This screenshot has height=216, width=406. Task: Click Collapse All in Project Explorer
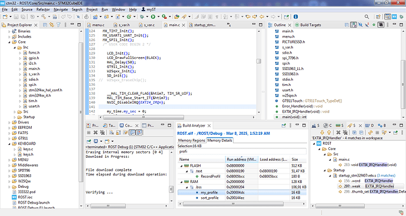(45, 25)
